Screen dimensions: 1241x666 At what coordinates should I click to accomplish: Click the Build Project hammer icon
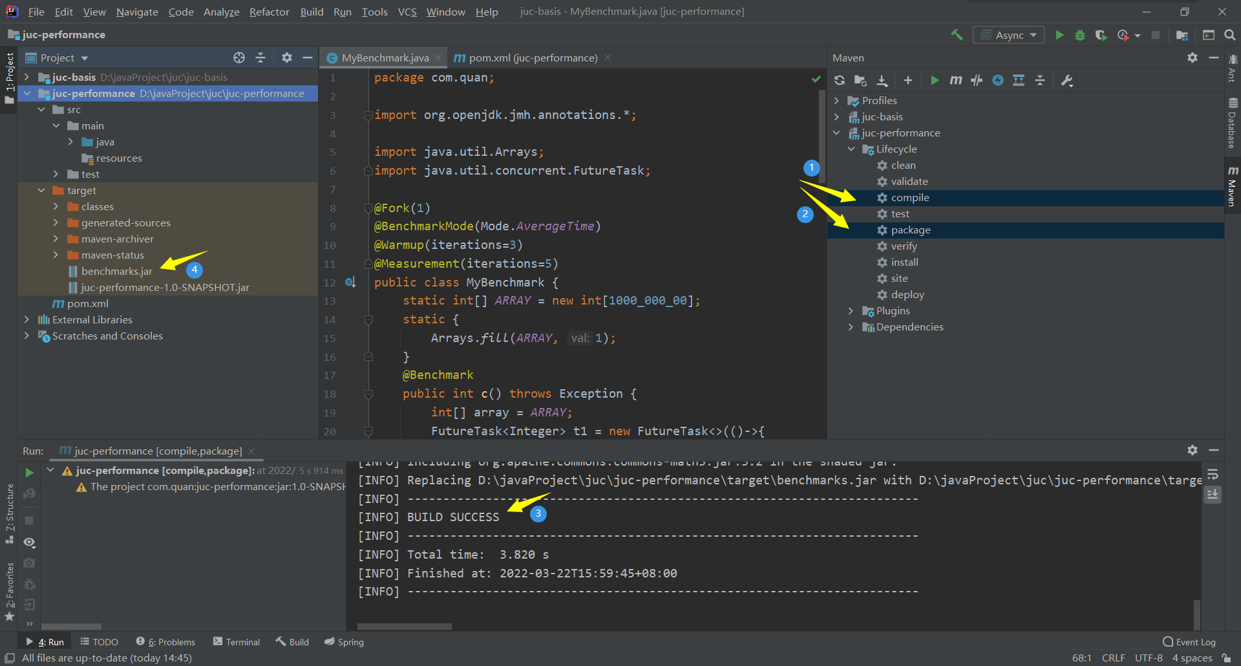[x=957, y=35]
